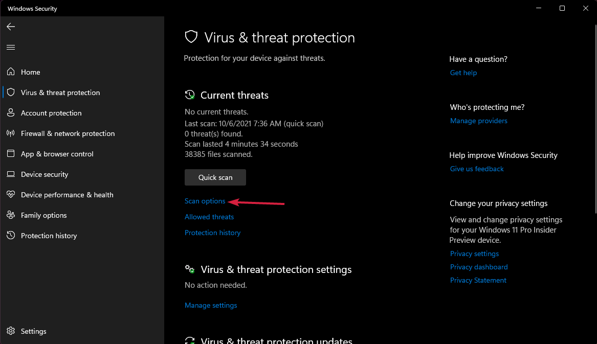Click the Virus & threat protection shield icon
This screenshot has height=344, width=597.
click(x=11, y=93)
